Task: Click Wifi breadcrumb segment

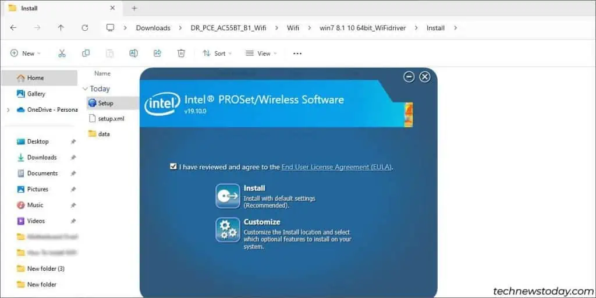Action: pyautogui.click(x=293, y=28)
